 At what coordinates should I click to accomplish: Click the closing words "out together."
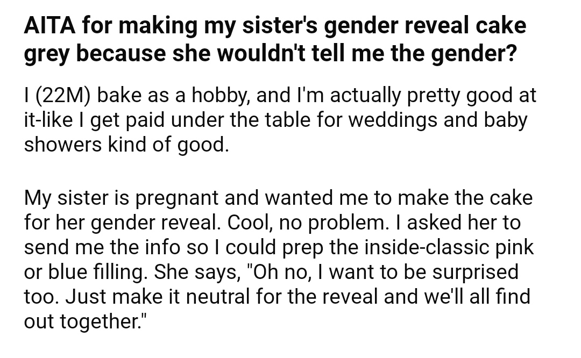[85, 321]
